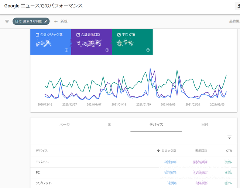Uncheck the 平均 CTR checkbox

pos(119,35)
